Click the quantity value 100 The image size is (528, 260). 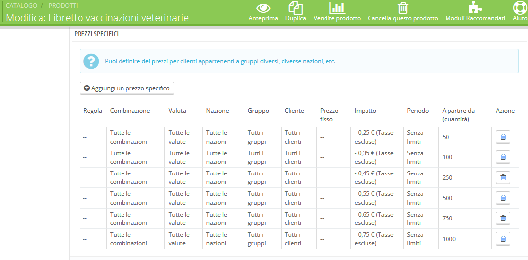(447, 157)
